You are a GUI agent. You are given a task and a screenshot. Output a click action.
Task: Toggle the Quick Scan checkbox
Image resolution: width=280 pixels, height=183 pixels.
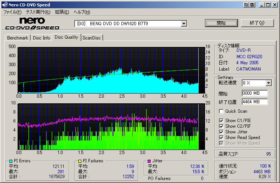click(x=221, y=111)
